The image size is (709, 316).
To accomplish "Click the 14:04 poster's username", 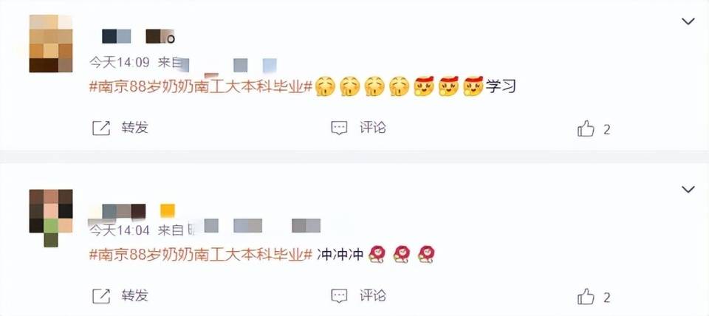I will (x=131, y=211).
